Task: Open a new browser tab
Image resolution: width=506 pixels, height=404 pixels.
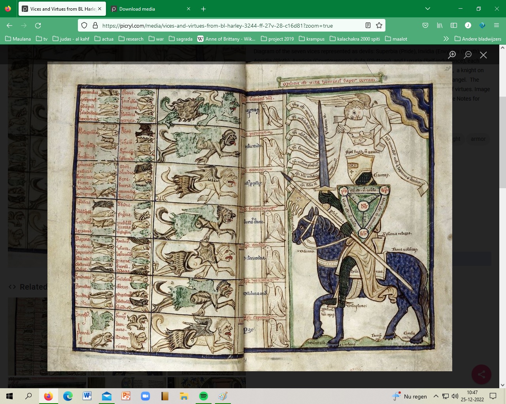Action: pos(203,9)
